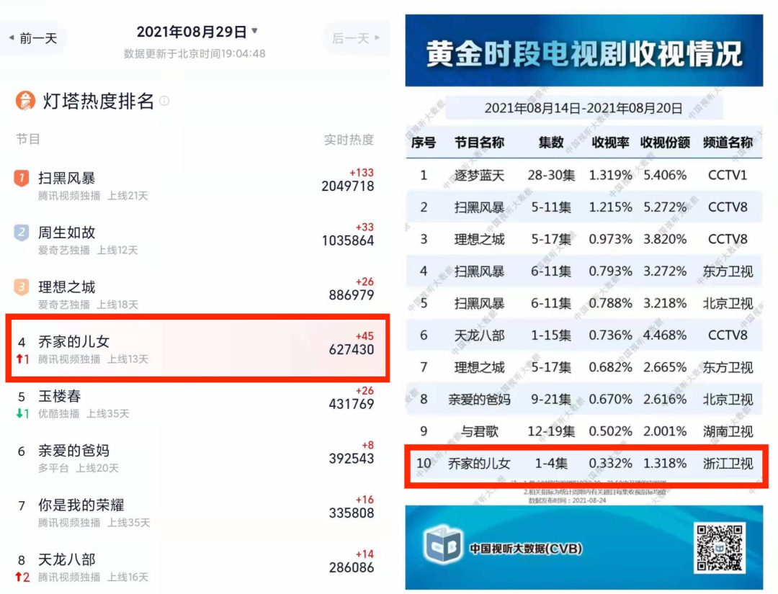Click the 0.332% rating cell

pyautogui.click(x=610, y=464)
